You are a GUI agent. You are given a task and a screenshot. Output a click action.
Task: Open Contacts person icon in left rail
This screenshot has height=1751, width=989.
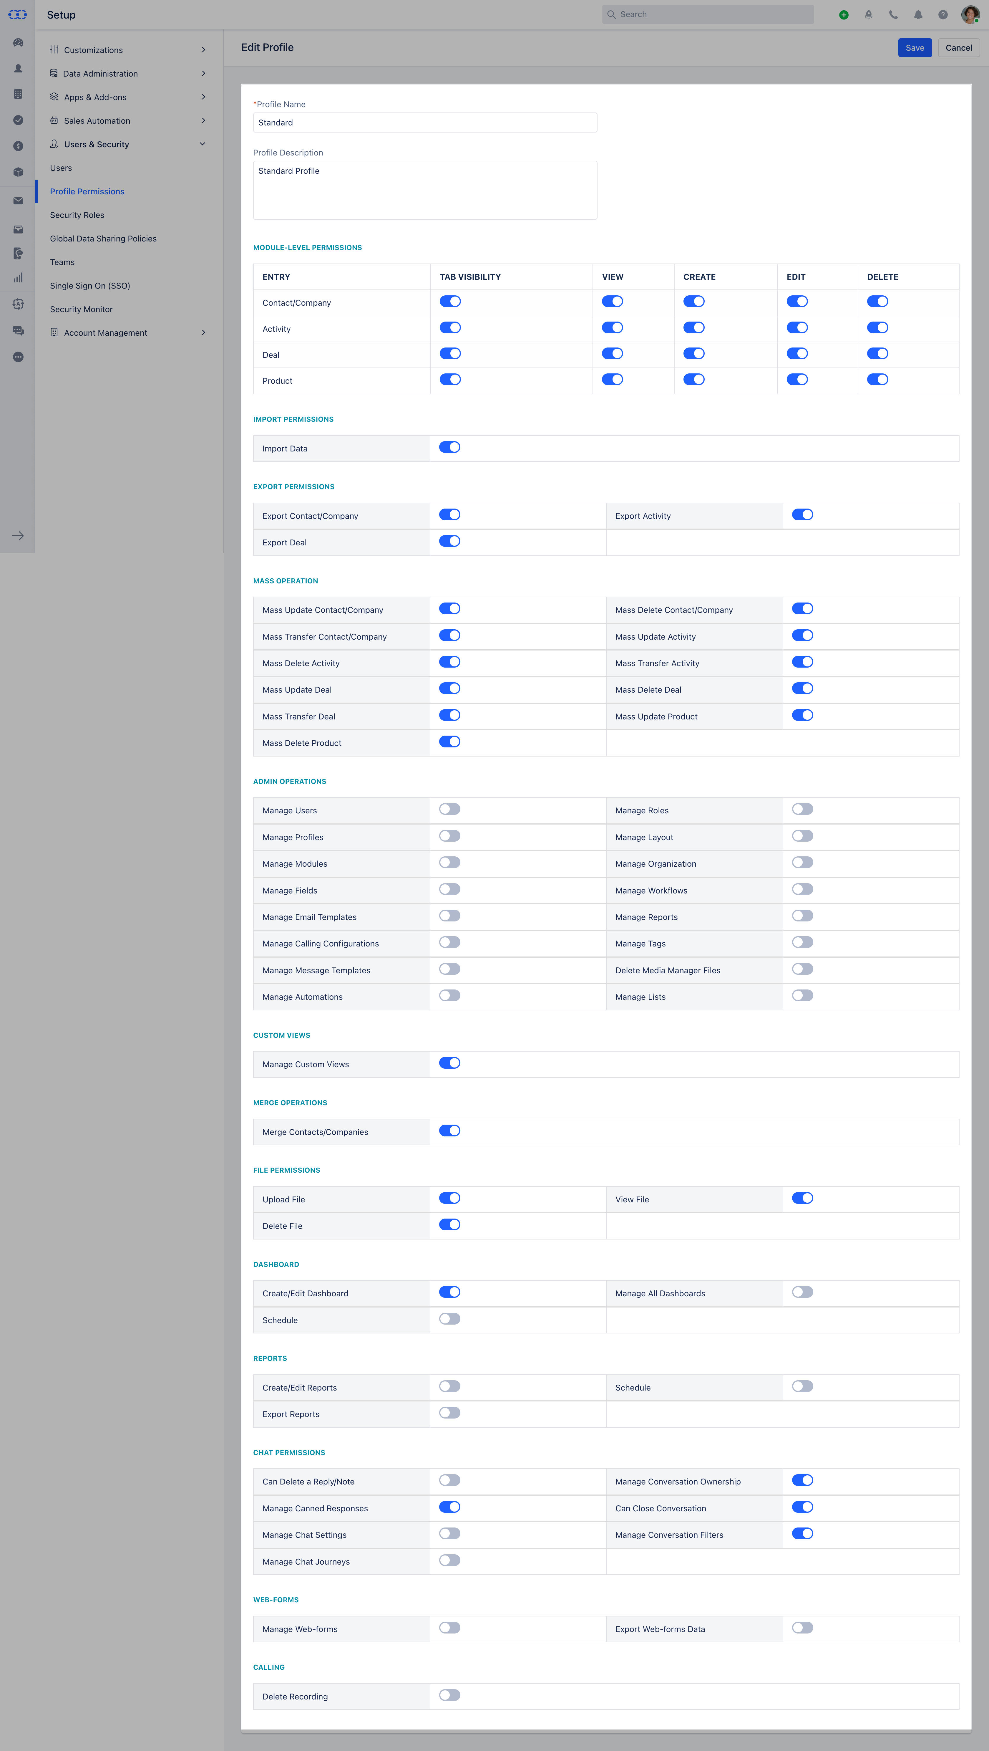point(18,68)
